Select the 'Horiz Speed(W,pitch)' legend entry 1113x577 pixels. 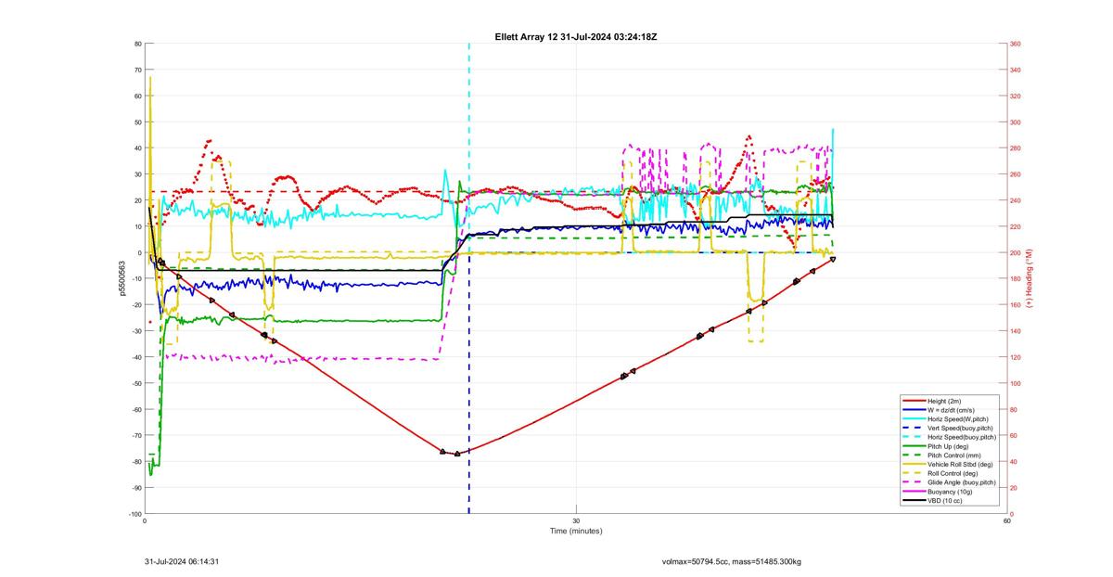pyautogui.click(x=945, y=419)
